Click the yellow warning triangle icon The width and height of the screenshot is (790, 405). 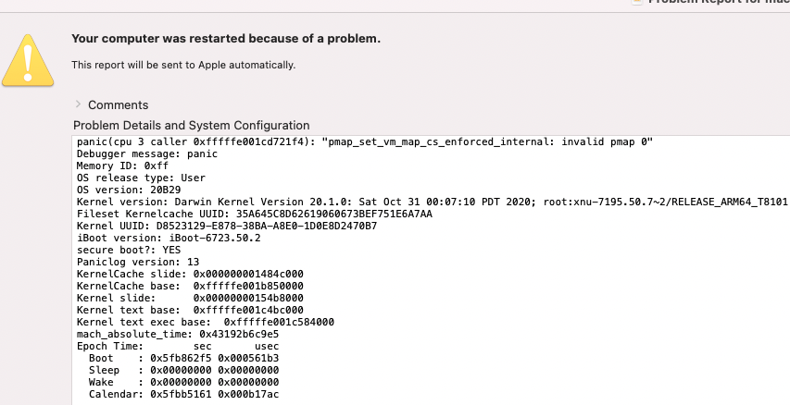(27, 58)
